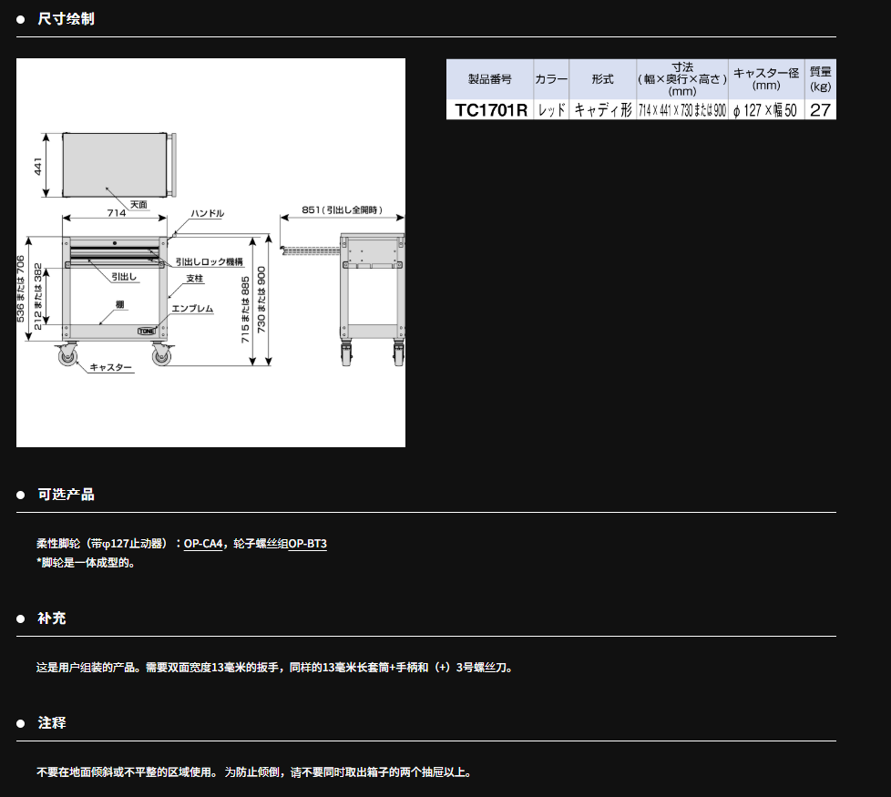Click the キャディ形 type cell in table
Image resolution: width=891 pixels, height=797 pixels.
602,110
